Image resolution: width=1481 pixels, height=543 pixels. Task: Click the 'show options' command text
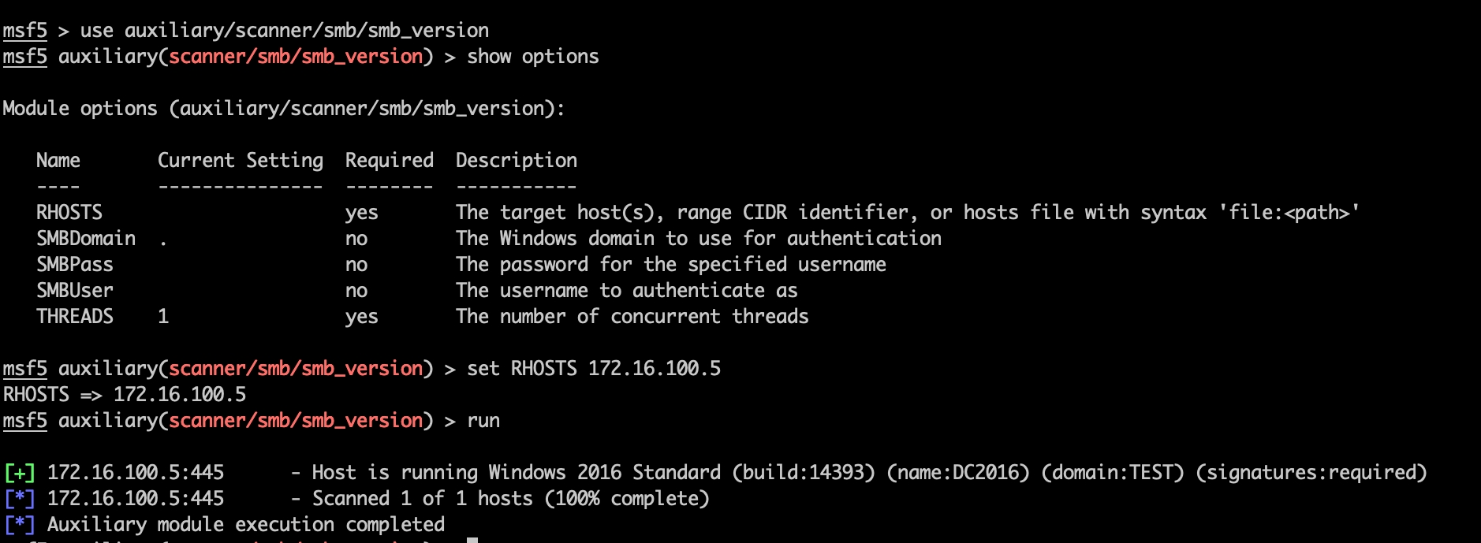pos(533,57)
